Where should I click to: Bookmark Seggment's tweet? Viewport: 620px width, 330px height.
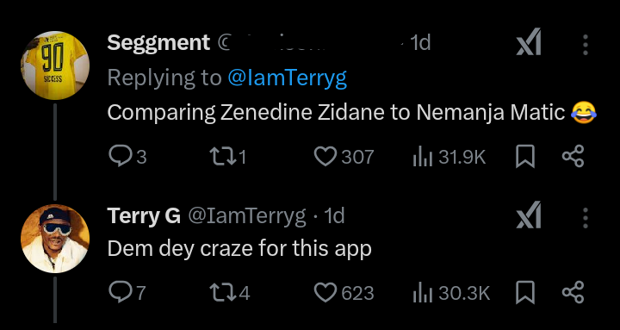tap(525, 157)
